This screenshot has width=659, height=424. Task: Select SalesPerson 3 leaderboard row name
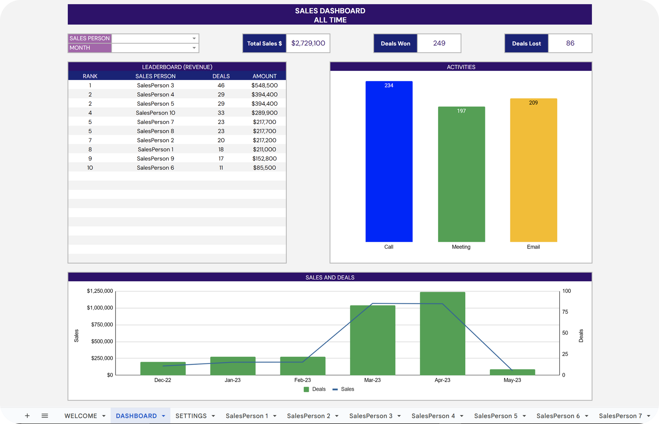(x=155, y=85)
